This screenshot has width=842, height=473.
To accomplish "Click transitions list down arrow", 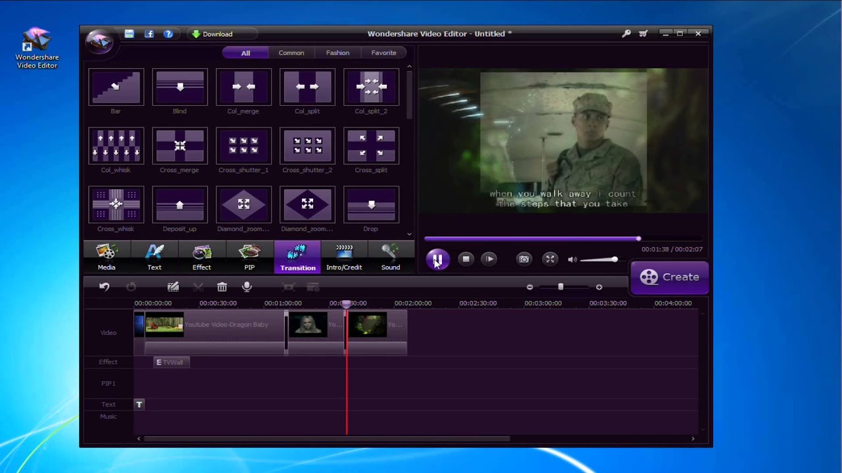I will click(x=409, y=234).
